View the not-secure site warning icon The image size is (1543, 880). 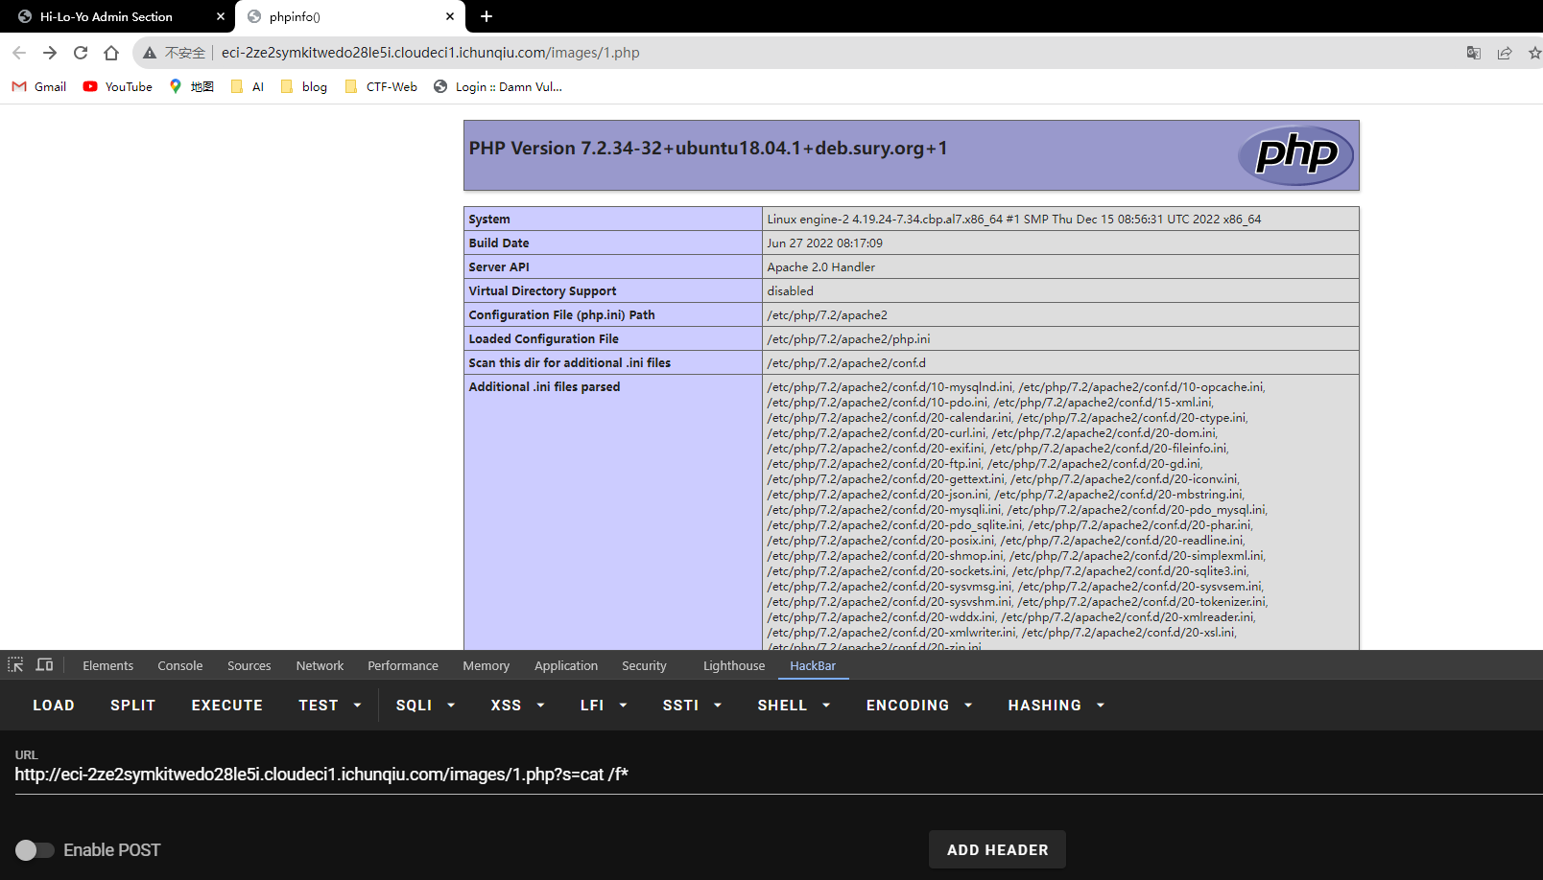pos(150,53)
